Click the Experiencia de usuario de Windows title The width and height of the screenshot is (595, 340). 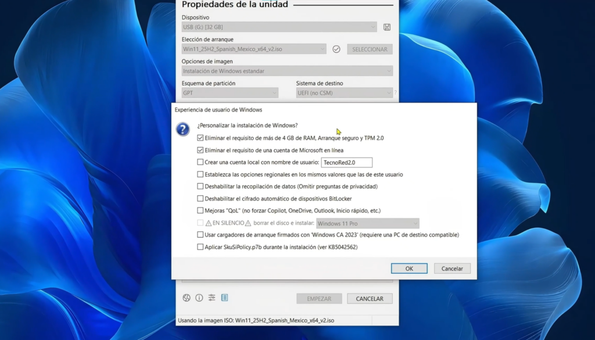tap(218, 110)
